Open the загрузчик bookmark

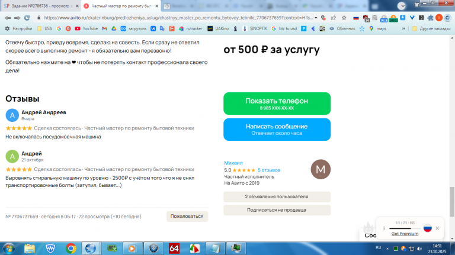tap(133, 28)
